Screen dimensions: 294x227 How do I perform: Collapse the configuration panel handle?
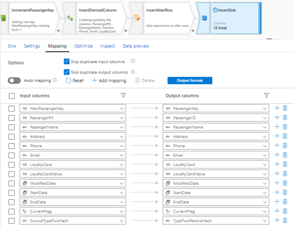point(269,39)
